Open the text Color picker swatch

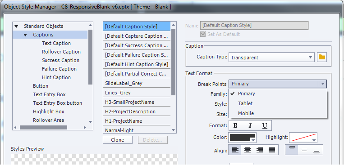pos(243,138)
